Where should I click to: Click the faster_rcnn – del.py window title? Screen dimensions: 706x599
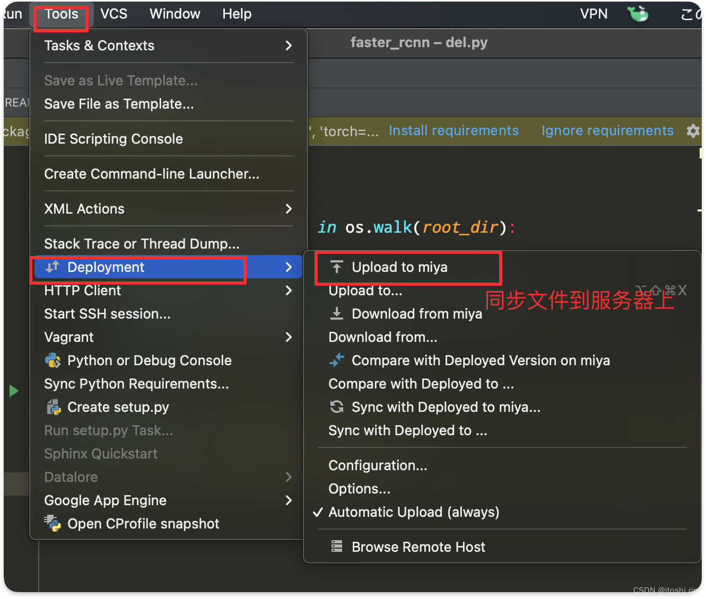coord(419,42)
